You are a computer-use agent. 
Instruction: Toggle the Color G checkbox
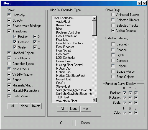130,113
